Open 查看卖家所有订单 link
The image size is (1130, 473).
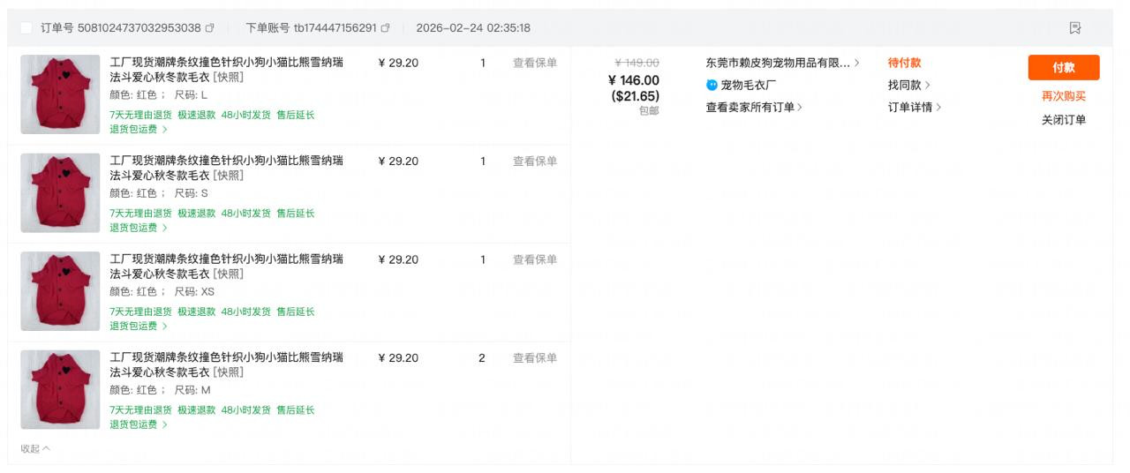[754, 108]
